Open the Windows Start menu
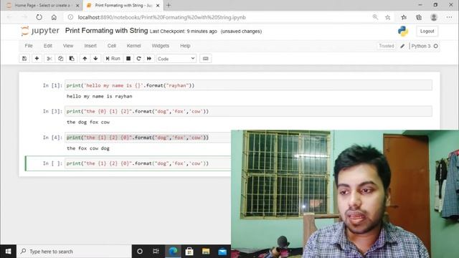 coord(8,252)
